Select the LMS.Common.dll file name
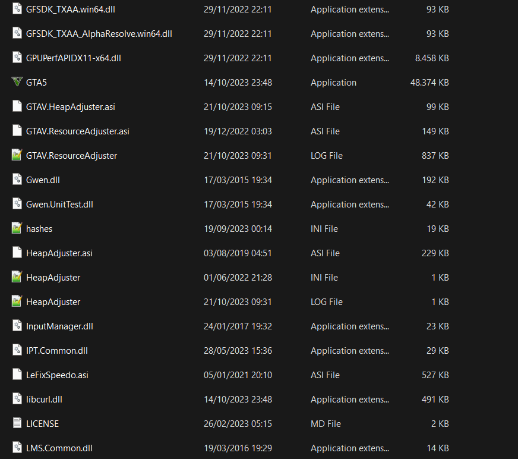 pos(59,448)
